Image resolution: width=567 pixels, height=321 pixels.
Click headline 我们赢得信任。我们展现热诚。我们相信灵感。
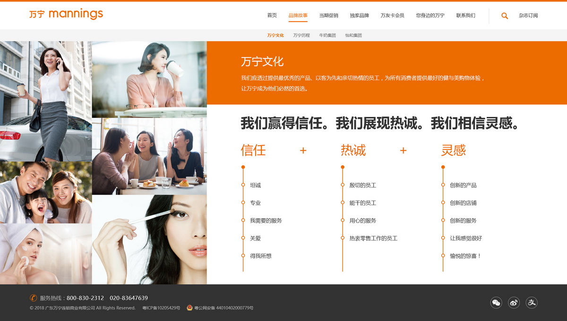tap(380, 123)
